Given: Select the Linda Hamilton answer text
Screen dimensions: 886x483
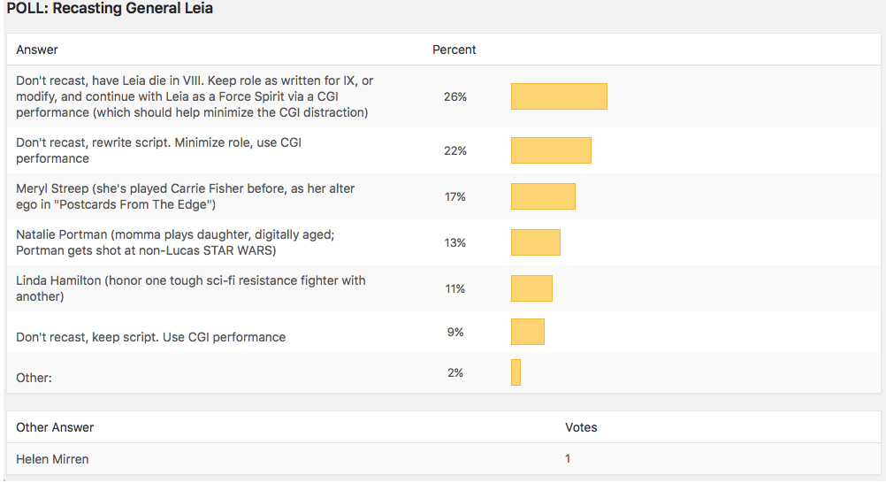Looking at the screenshot, I should click(191, 288).
